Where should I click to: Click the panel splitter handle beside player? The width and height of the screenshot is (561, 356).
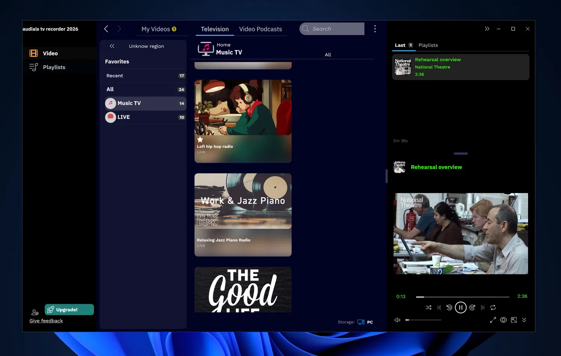click(x=386, y=176)
